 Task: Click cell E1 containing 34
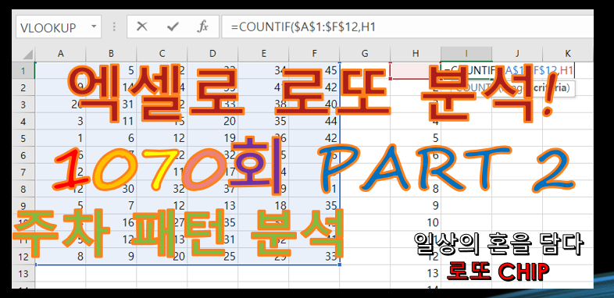coord(263,70)
